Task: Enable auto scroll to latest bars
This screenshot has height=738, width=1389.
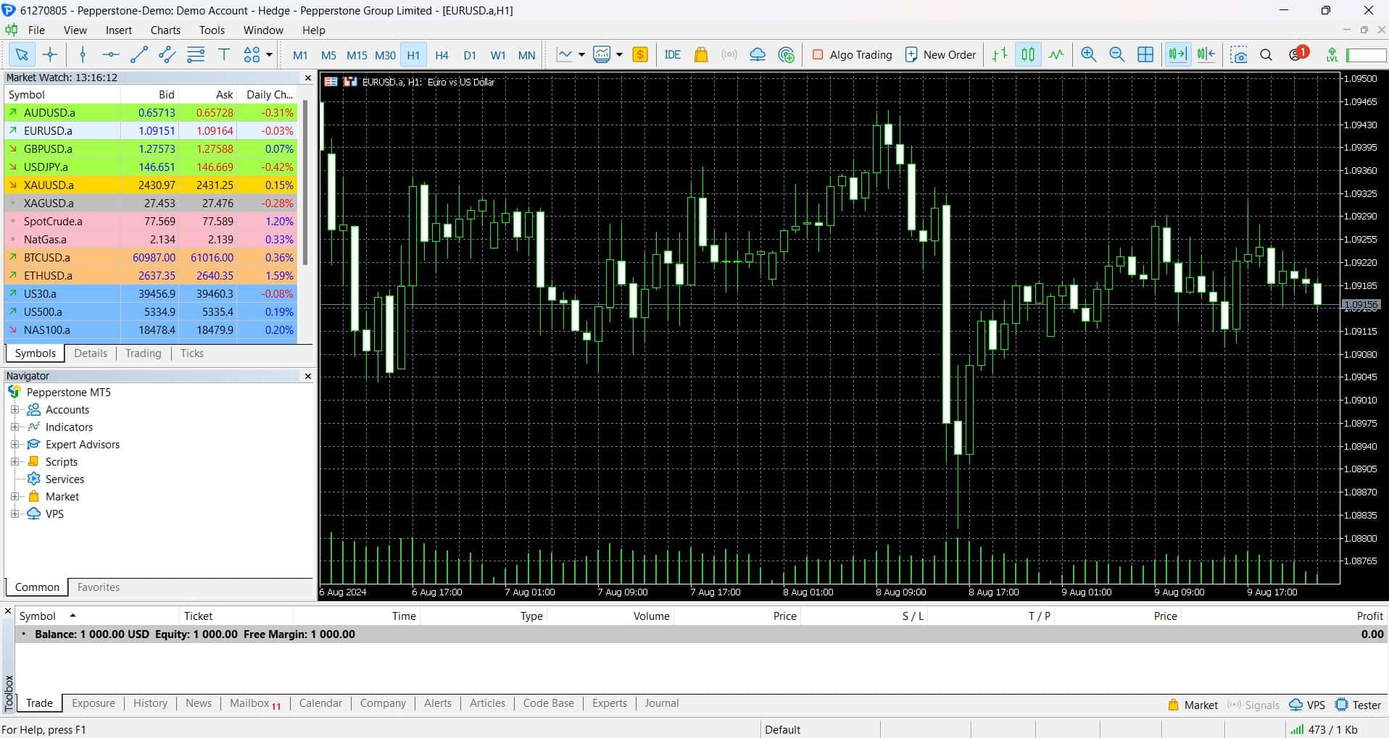Action: pyautogui.click(x=1177, y=54)
